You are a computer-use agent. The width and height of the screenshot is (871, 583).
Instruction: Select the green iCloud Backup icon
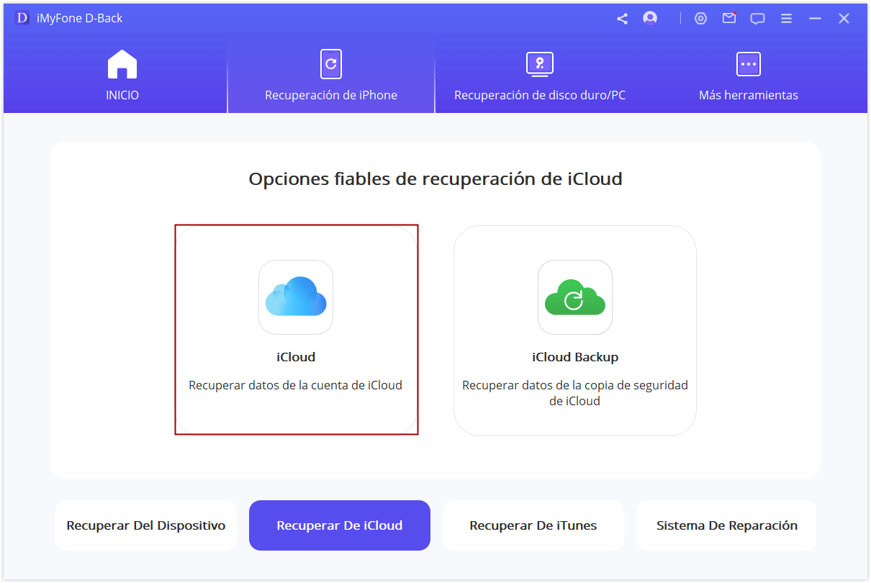pos(574,297)
